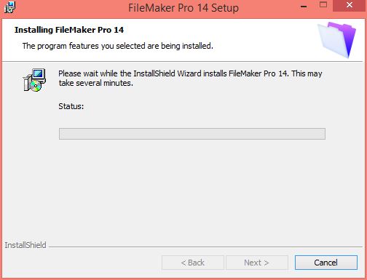The image size is (367, 280).
Task: Click the Status label
Action: point(71,106)
